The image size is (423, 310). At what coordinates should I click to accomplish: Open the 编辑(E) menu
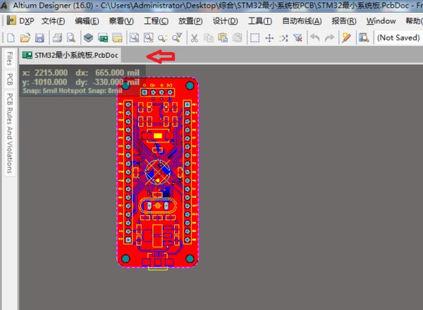coord(87,20)
